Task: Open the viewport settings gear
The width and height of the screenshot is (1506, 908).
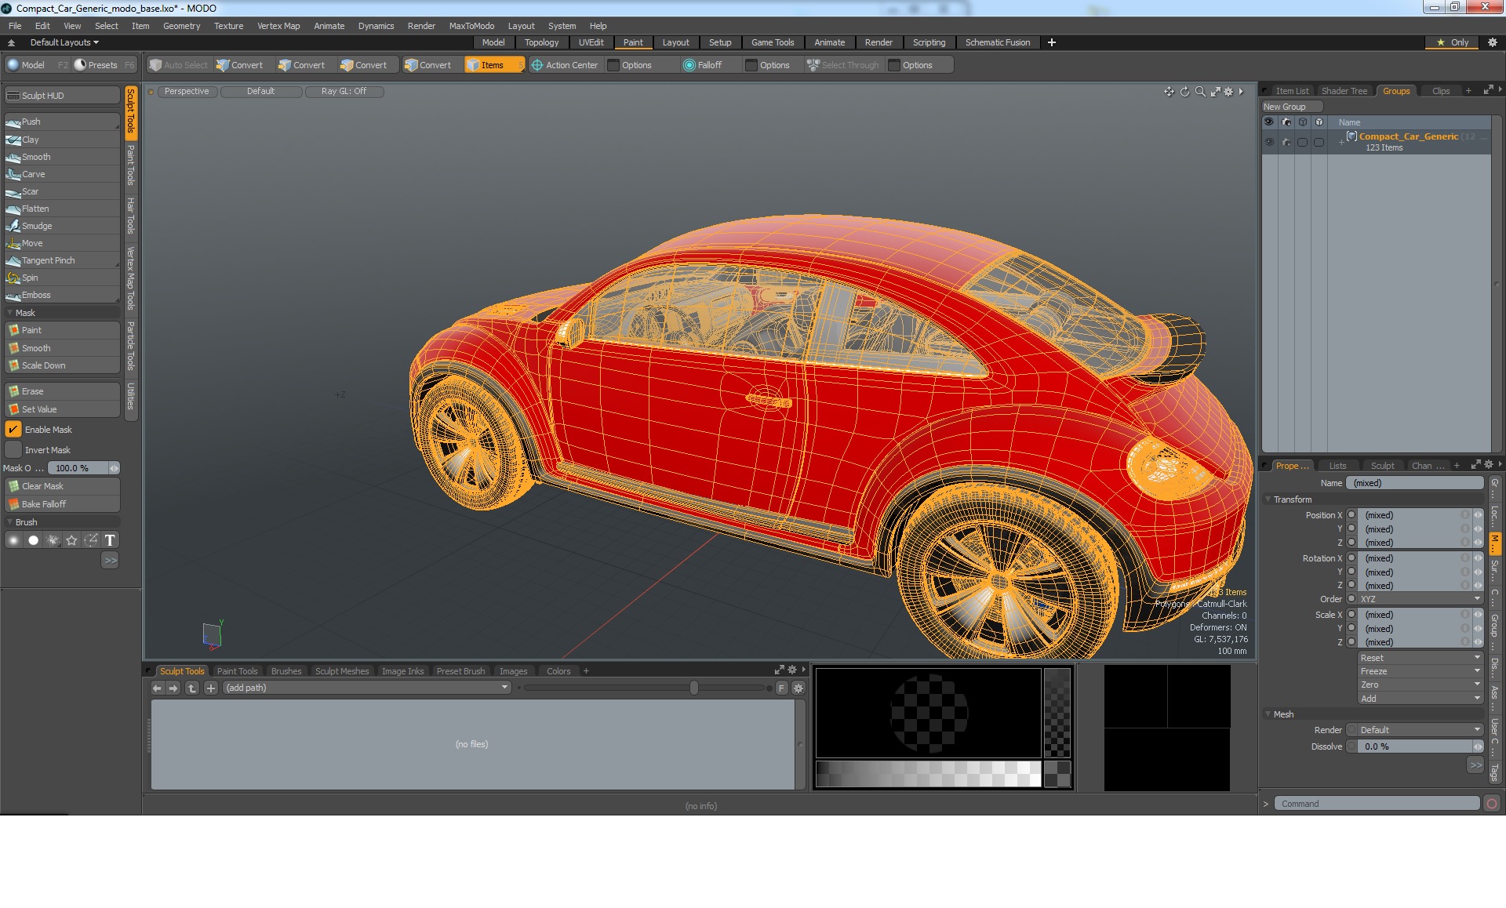Action: tap(1228, 92)
